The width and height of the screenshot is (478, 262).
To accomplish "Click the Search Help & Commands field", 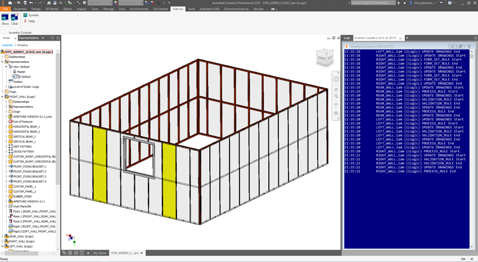I will click(x=373, y=3).
